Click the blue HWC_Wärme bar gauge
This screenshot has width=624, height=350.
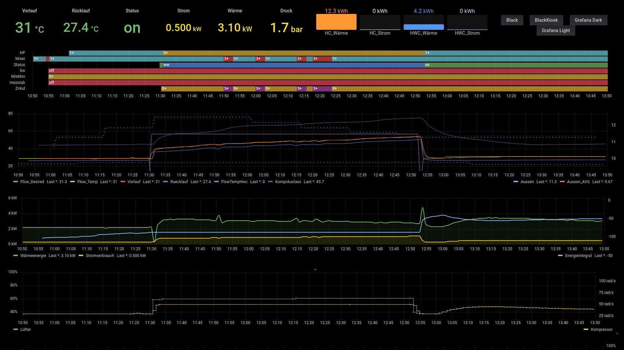[x=424, y=27]
